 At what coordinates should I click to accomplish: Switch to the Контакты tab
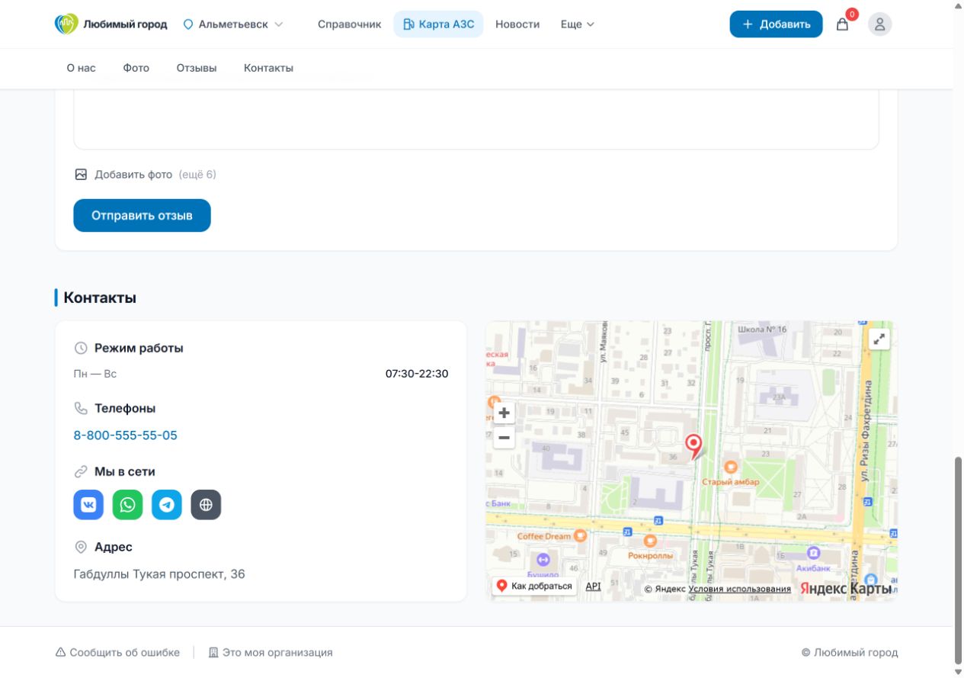coord(268,68)
